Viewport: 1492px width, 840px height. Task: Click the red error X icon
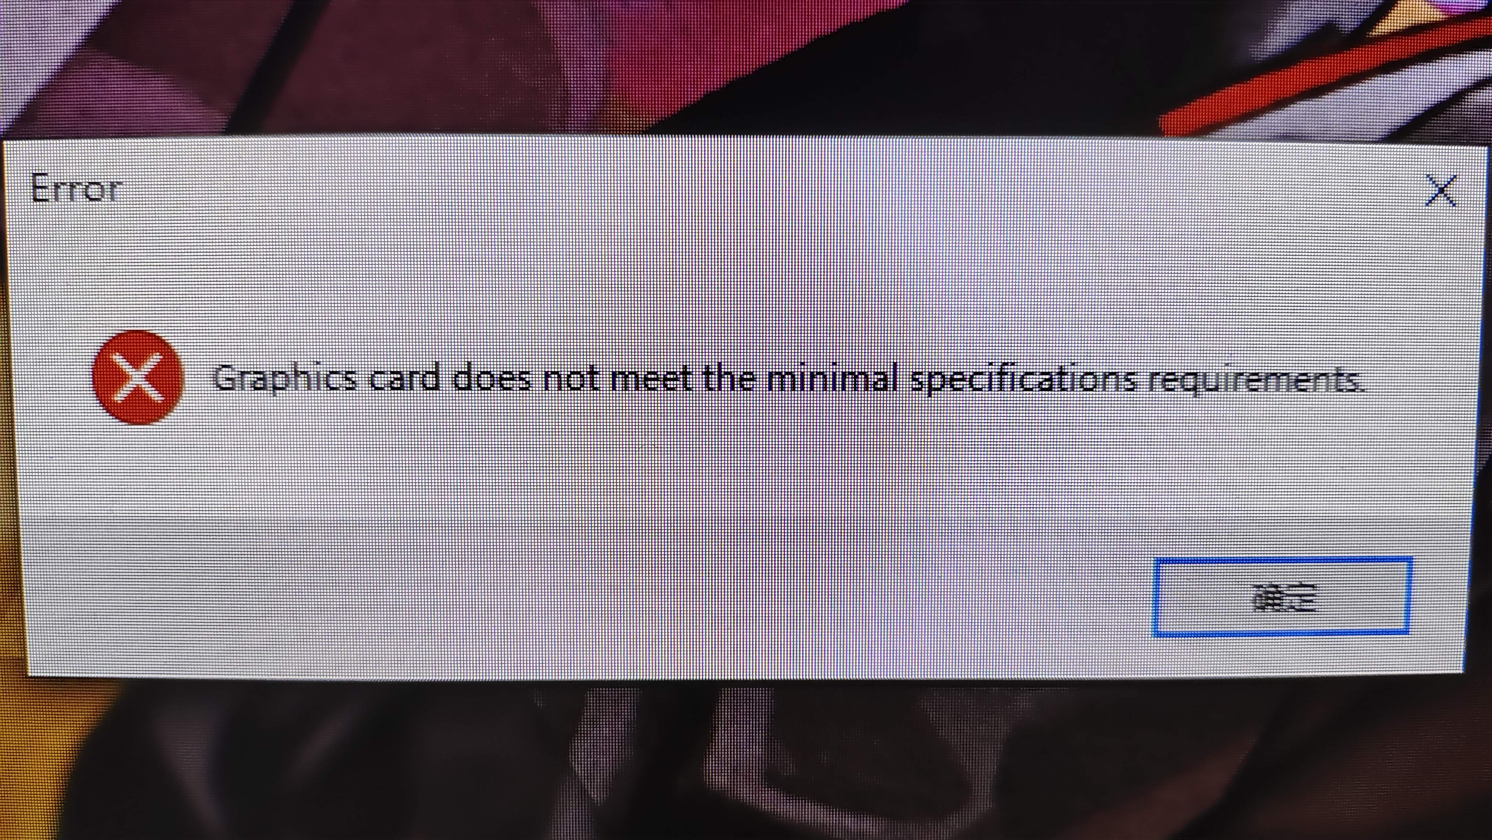137,378
